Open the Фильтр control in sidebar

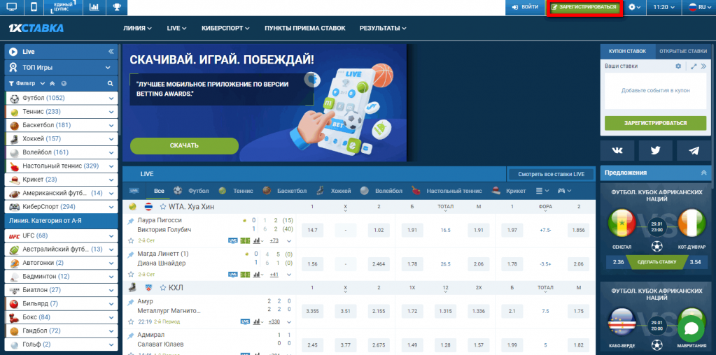[27, 83]
